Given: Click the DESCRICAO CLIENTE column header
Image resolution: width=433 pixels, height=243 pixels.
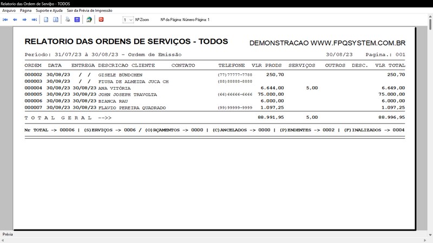Looking at the screenshot, I should [127, 65].
